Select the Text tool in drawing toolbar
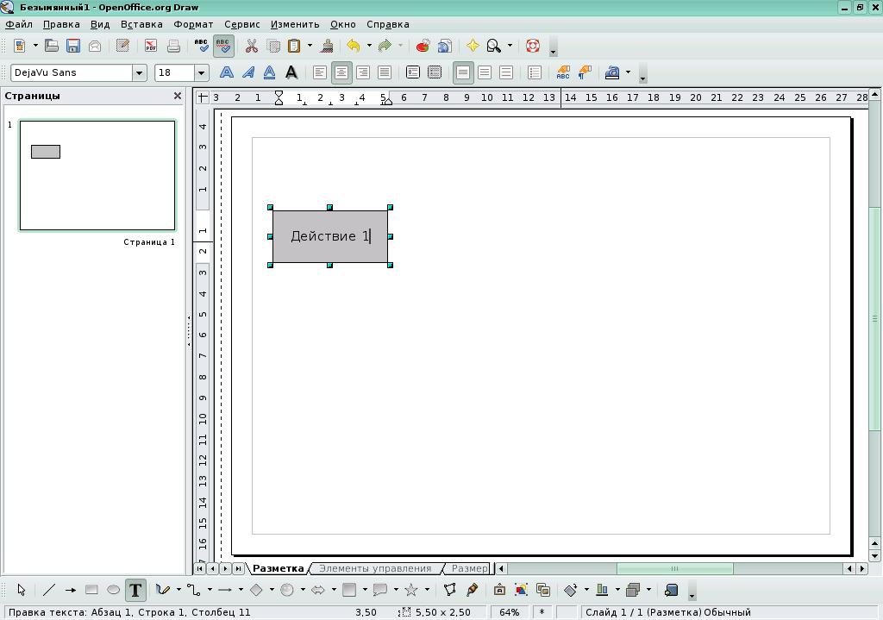883x620 pixels. pyautogui.click(x=135, y=590)
